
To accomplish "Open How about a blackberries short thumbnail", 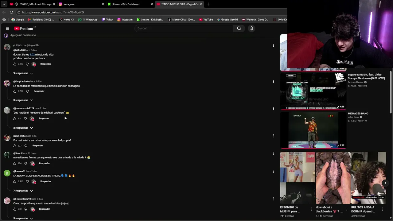I will point(333,178).
